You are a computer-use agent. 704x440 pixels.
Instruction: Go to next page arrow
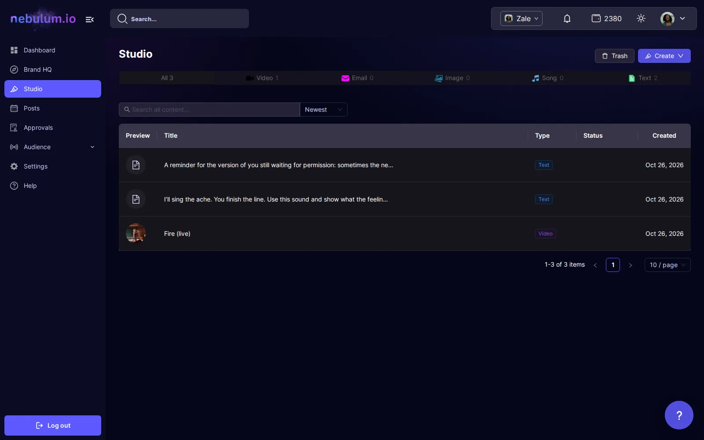[x=631, y=265]
